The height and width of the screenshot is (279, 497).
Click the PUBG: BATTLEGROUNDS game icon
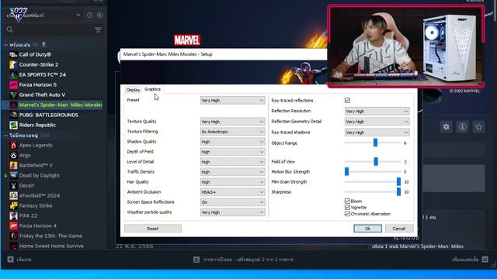(x=13, y=115)
